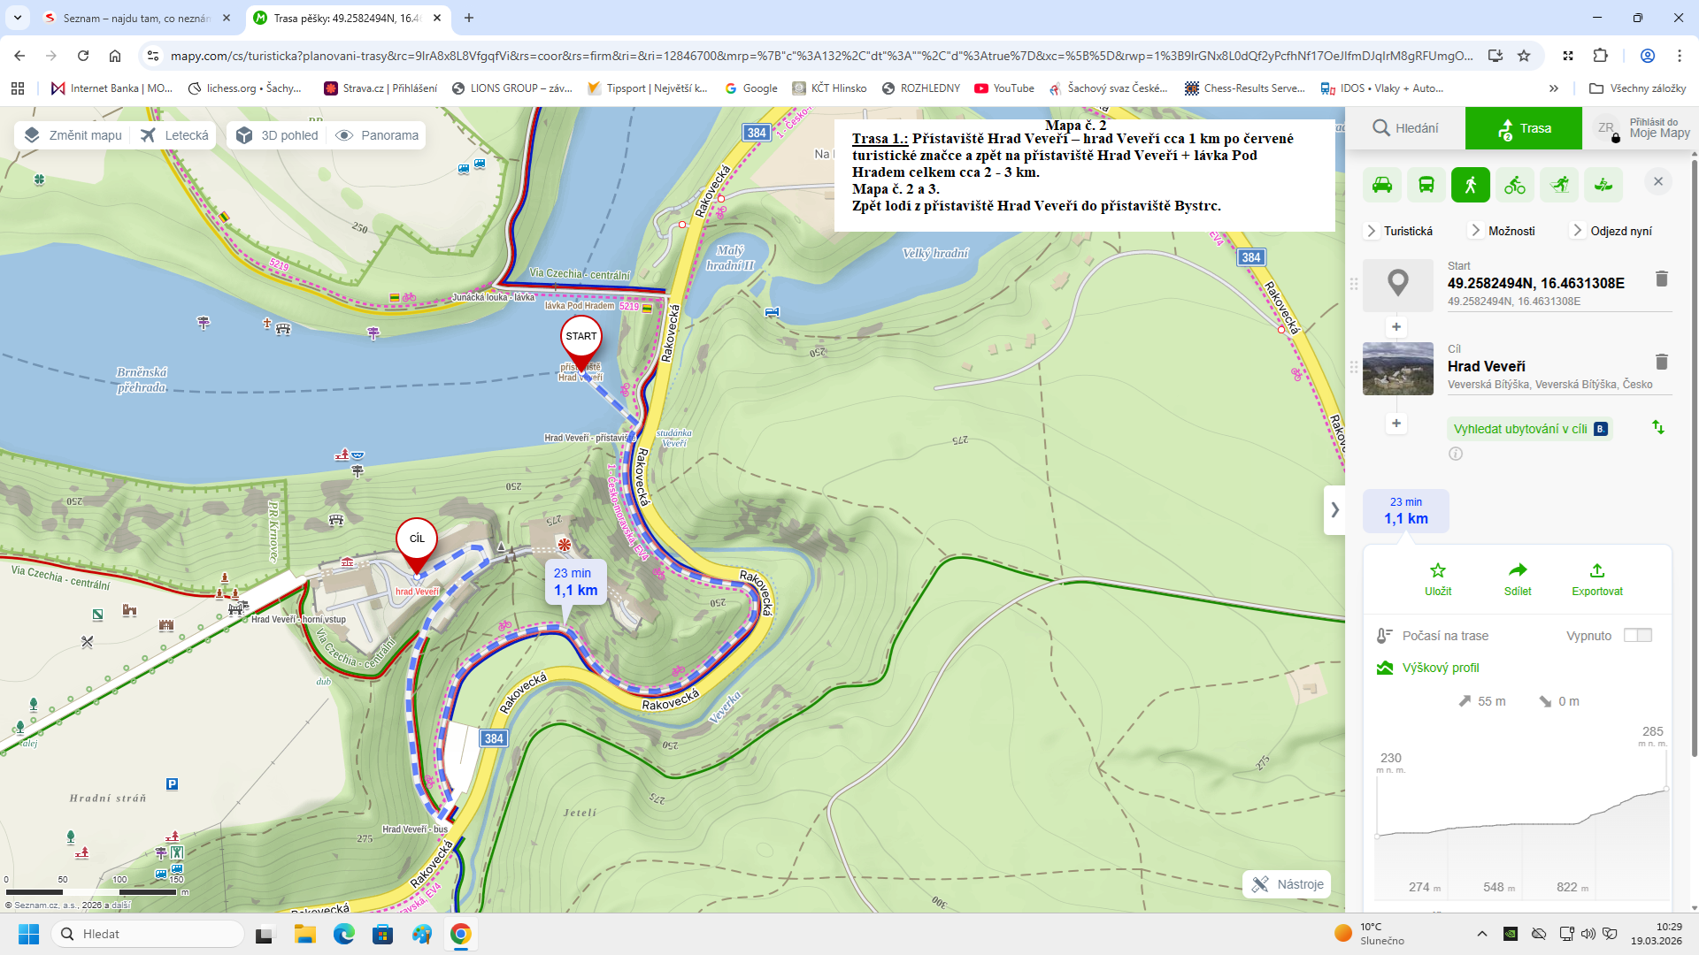
Task: Toggle Počasí na trase switch
Action: coord(1637,636)
